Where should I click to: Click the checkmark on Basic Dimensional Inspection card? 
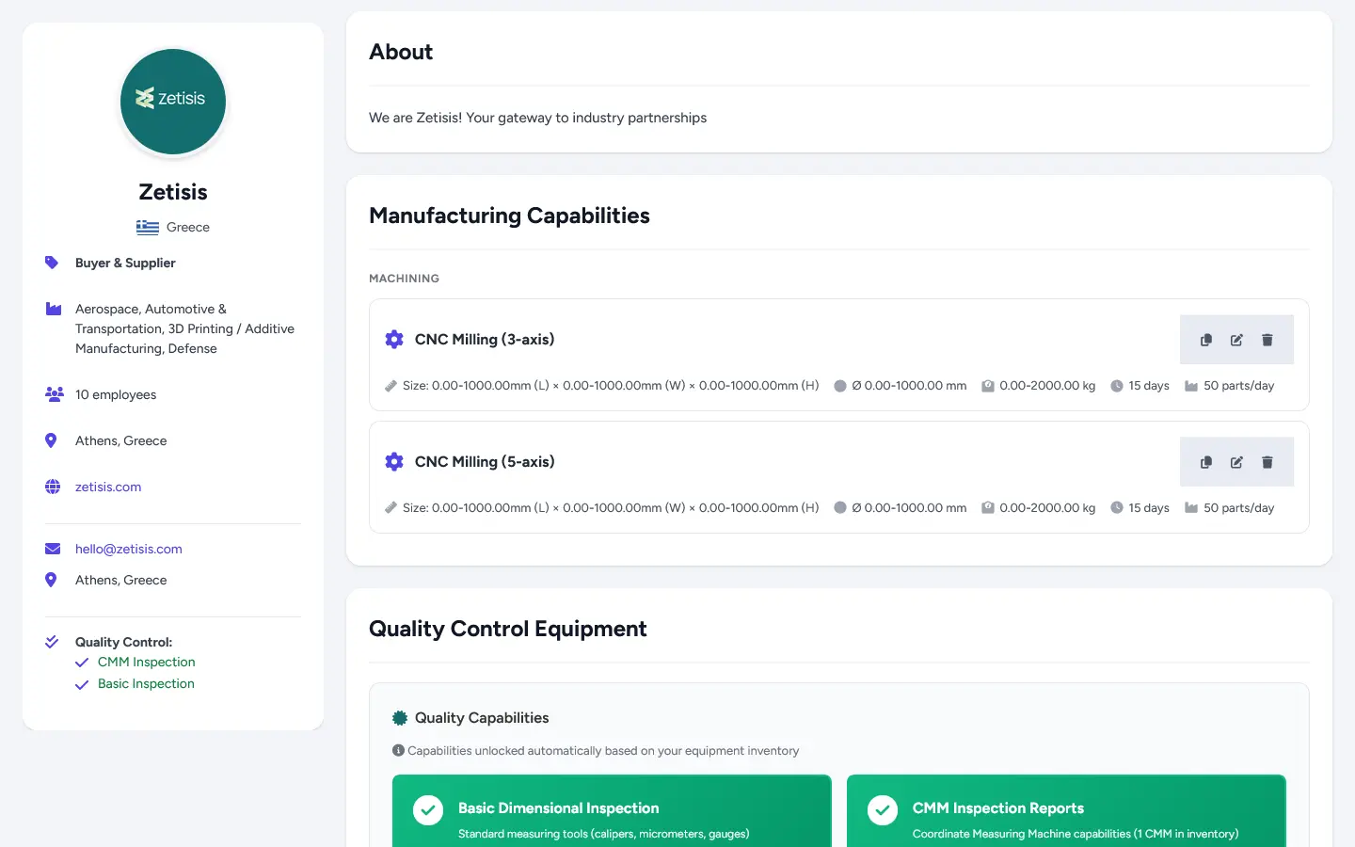tap(428, 809)
